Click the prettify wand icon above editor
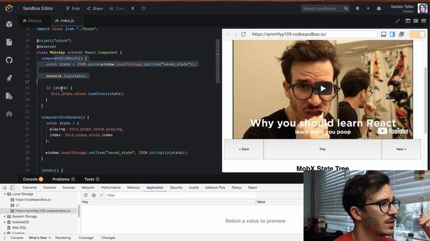 coord(398,21)
